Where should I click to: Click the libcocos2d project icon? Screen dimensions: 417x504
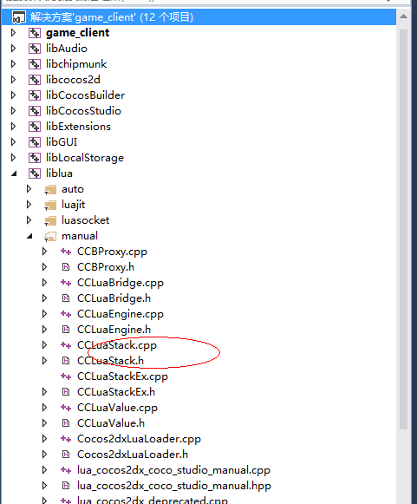(x=35, y=80)
